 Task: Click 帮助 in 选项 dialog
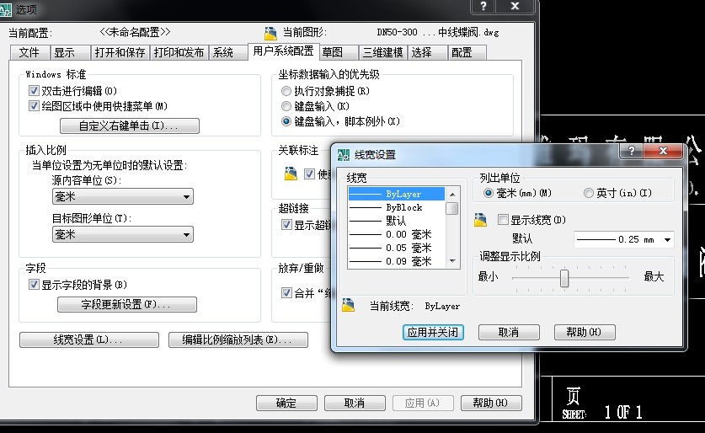pyautogui.click(x=491, y=403)
